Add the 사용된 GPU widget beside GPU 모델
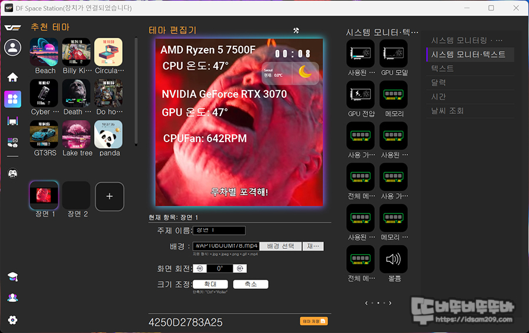This screenshot has width=529, height=333. coord(360,53)
